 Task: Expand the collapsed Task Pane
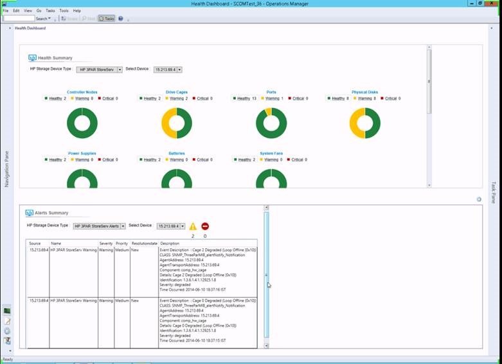point(494,192)
